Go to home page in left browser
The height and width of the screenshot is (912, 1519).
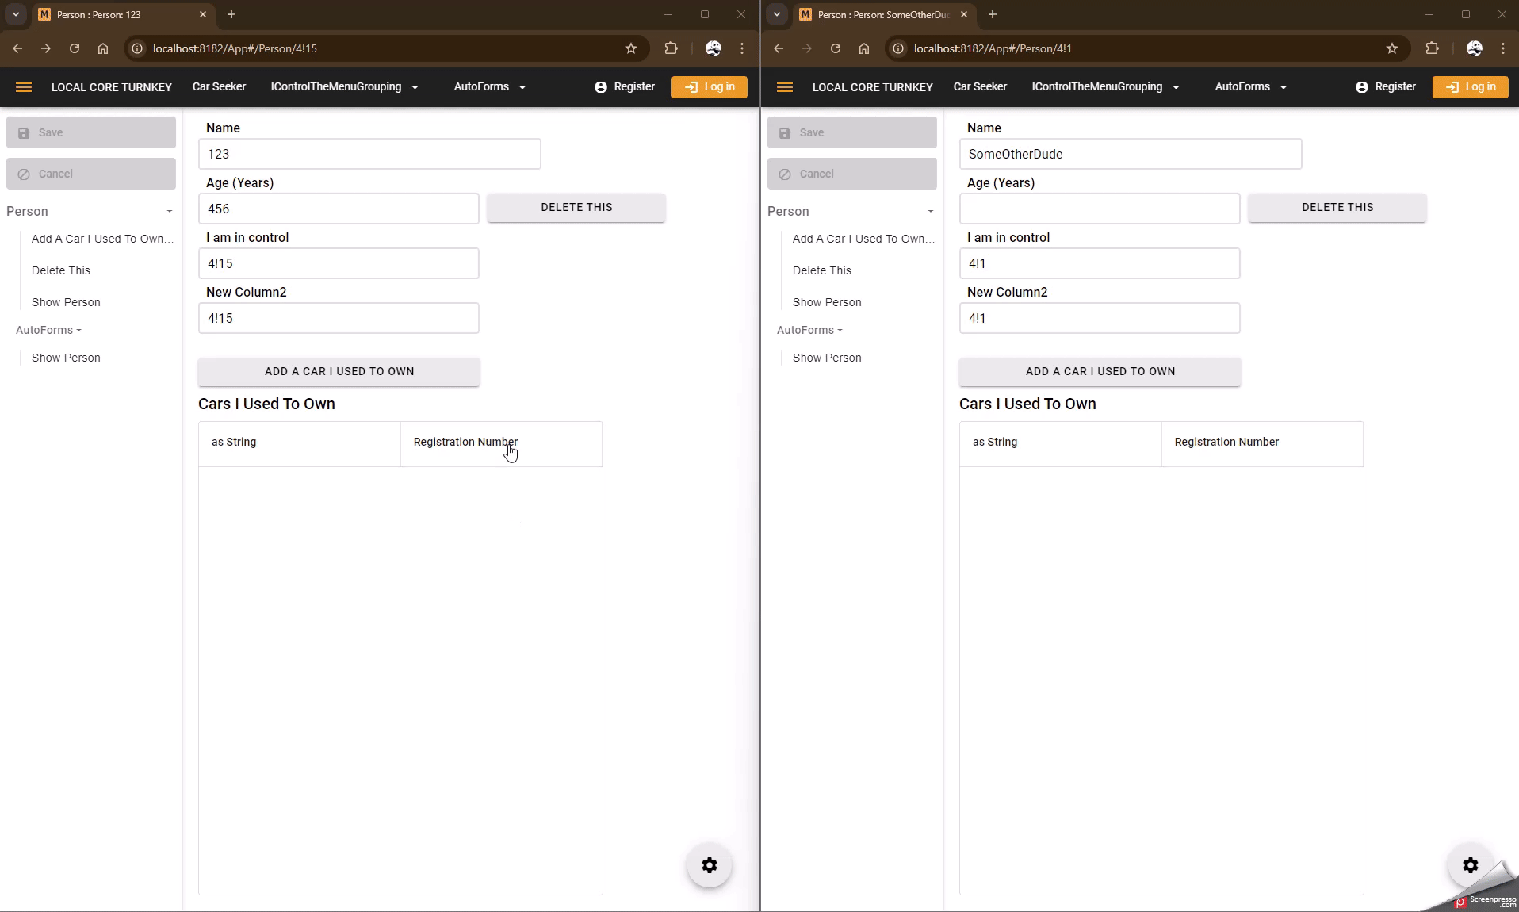coord(103,48)
